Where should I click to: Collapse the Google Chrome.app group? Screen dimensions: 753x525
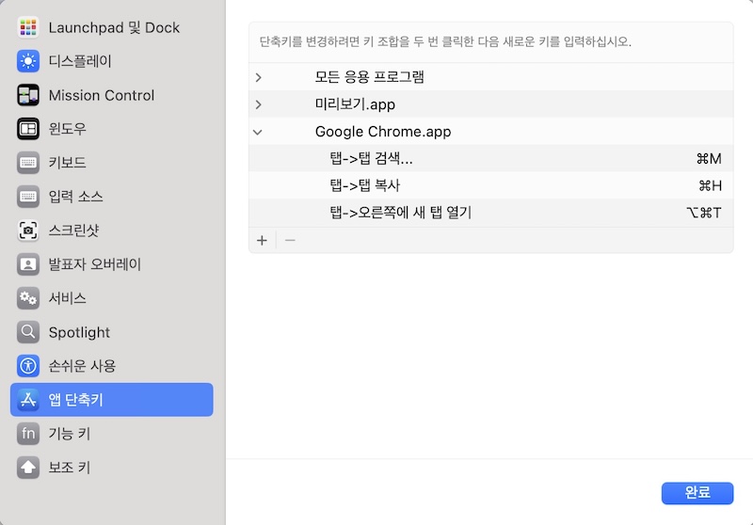coord(258,132)
